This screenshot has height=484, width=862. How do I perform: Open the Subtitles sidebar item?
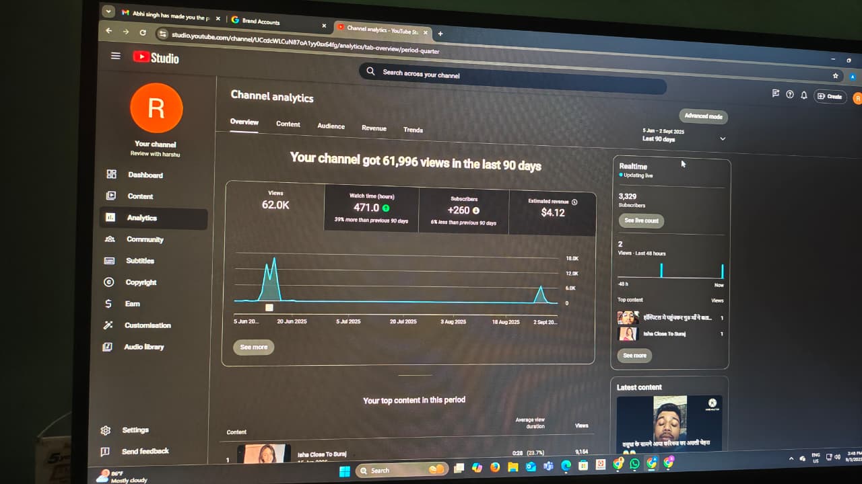pos(139,261)
